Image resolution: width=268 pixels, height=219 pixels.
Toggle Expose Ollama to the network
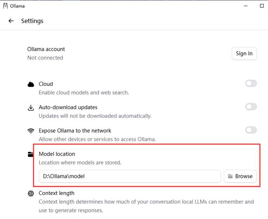point(251,130)
